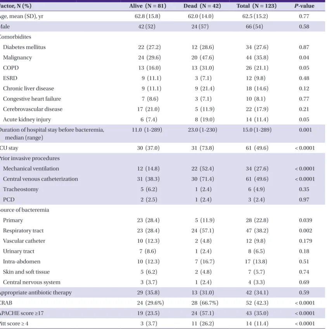Click Male total value '66 (54)'

(254, 27)
